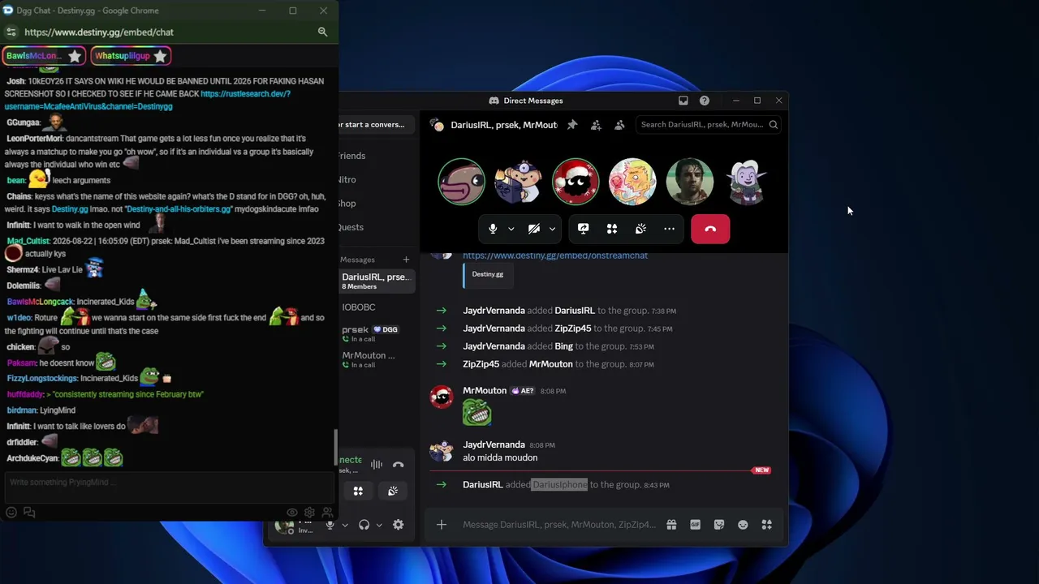
Task: Open the rustlesearch.dev link in chat
Action: point(147,101)
